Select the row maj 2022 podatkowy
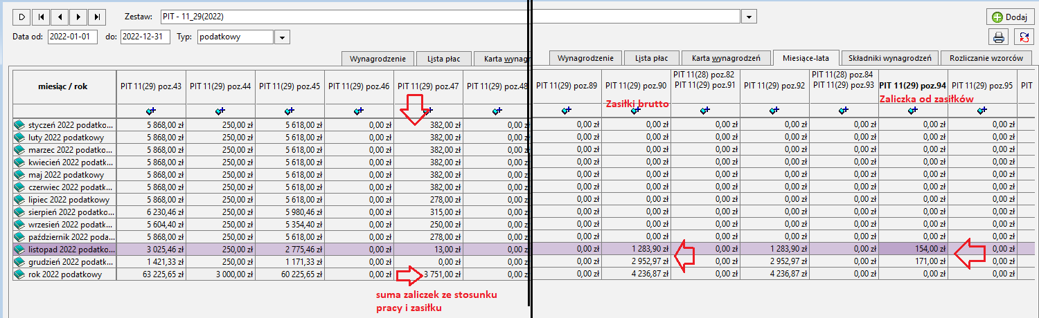The height and width of the screenshot is (318, 1039). pos(64,174)
